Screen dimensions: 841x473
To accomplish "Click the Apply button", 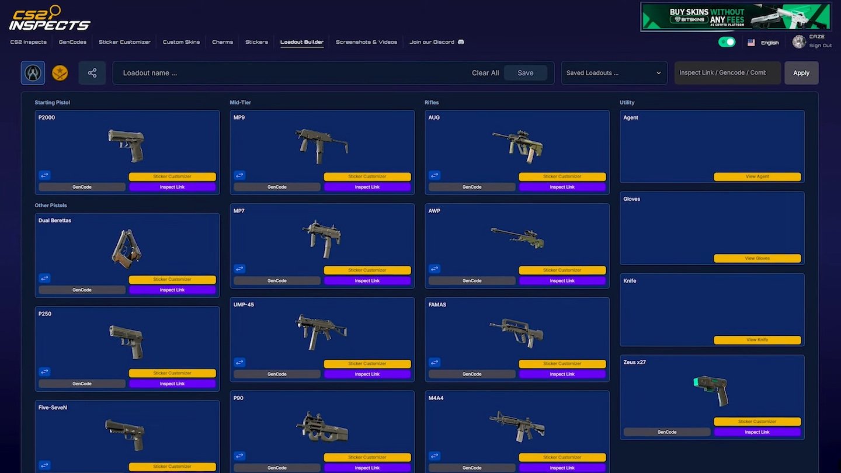I will pos(801,73).
